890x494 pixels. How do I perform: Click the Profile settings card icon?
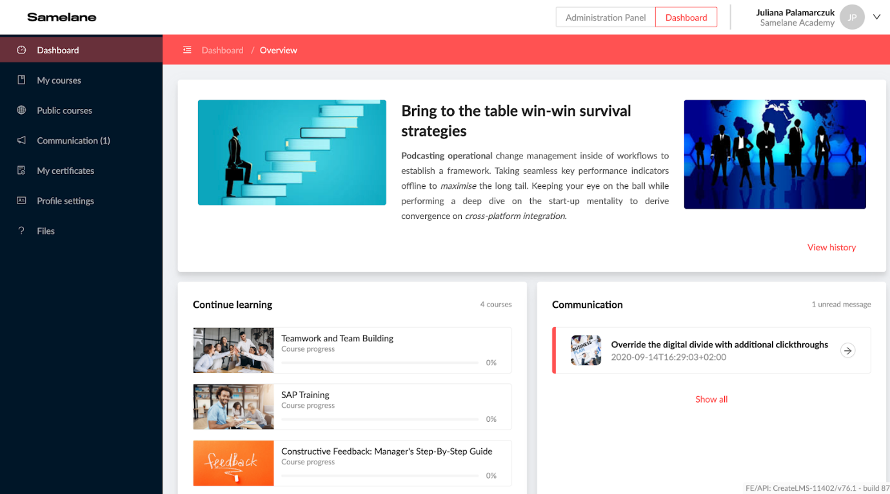21,200
